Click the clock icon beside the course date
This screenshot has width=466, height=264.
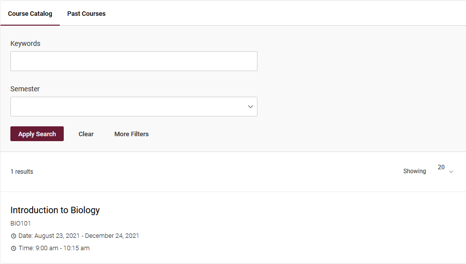(13, 236)
